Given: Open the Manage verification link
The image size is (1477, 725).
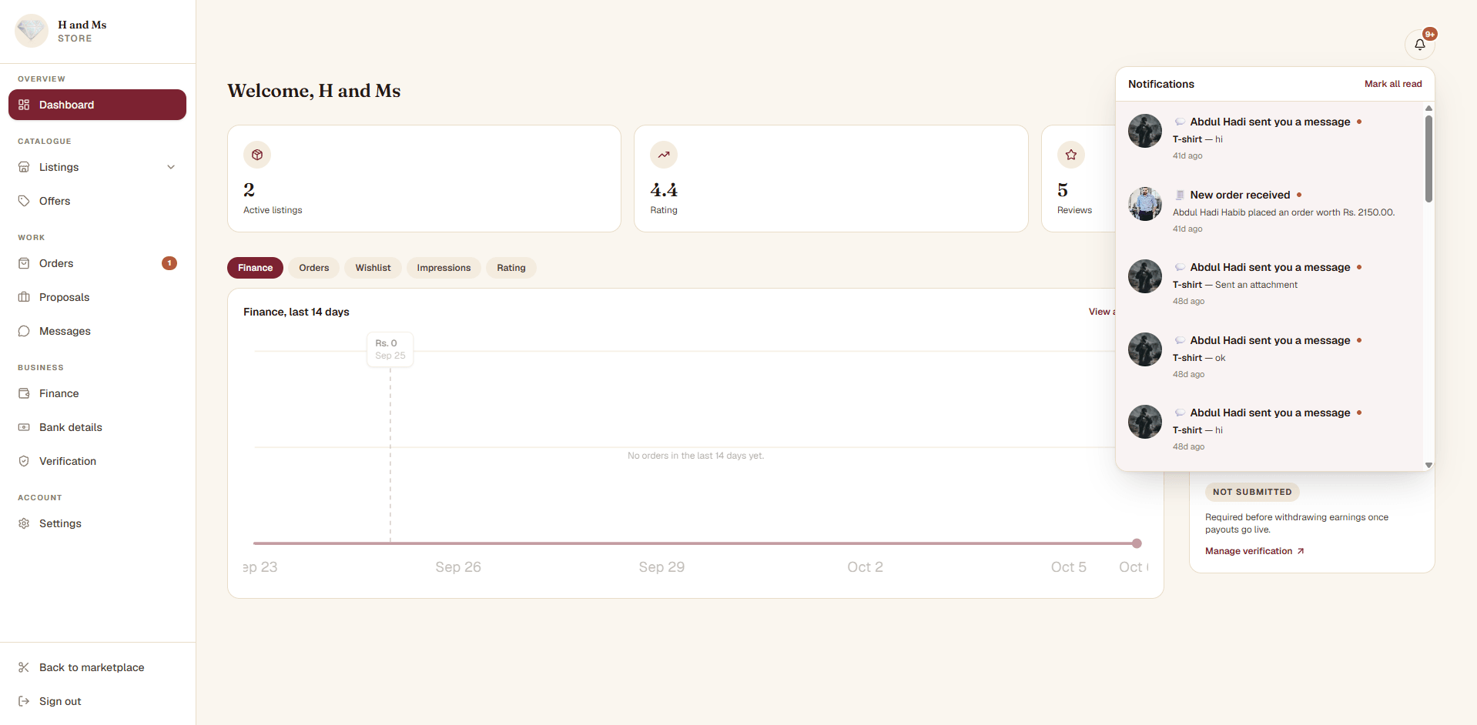Looking at the screenshot, I should (1254, 551).
